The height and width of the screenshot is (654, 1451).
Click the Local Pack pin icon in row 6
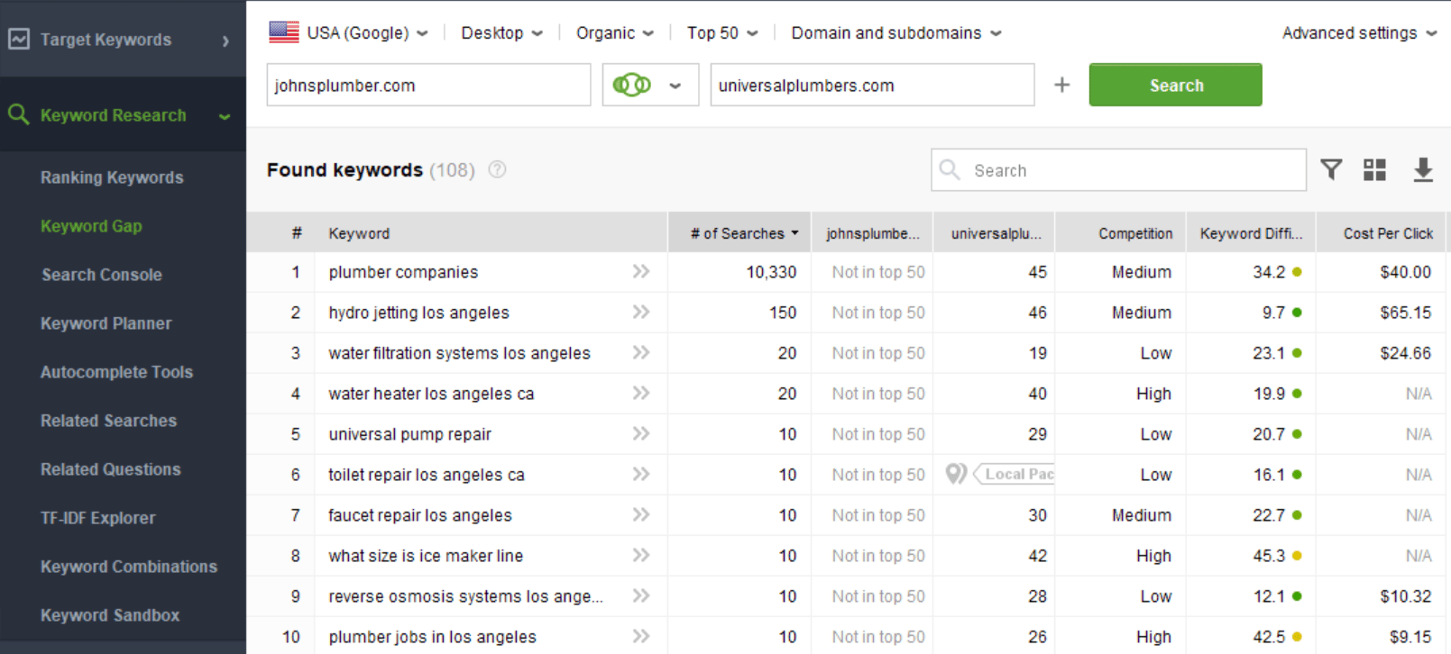[956, 474]
